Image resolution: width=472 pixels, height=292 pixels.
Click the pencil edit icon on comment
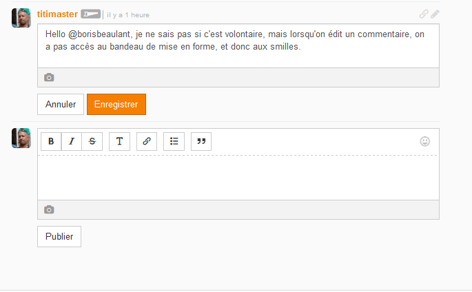coord(435,14)
